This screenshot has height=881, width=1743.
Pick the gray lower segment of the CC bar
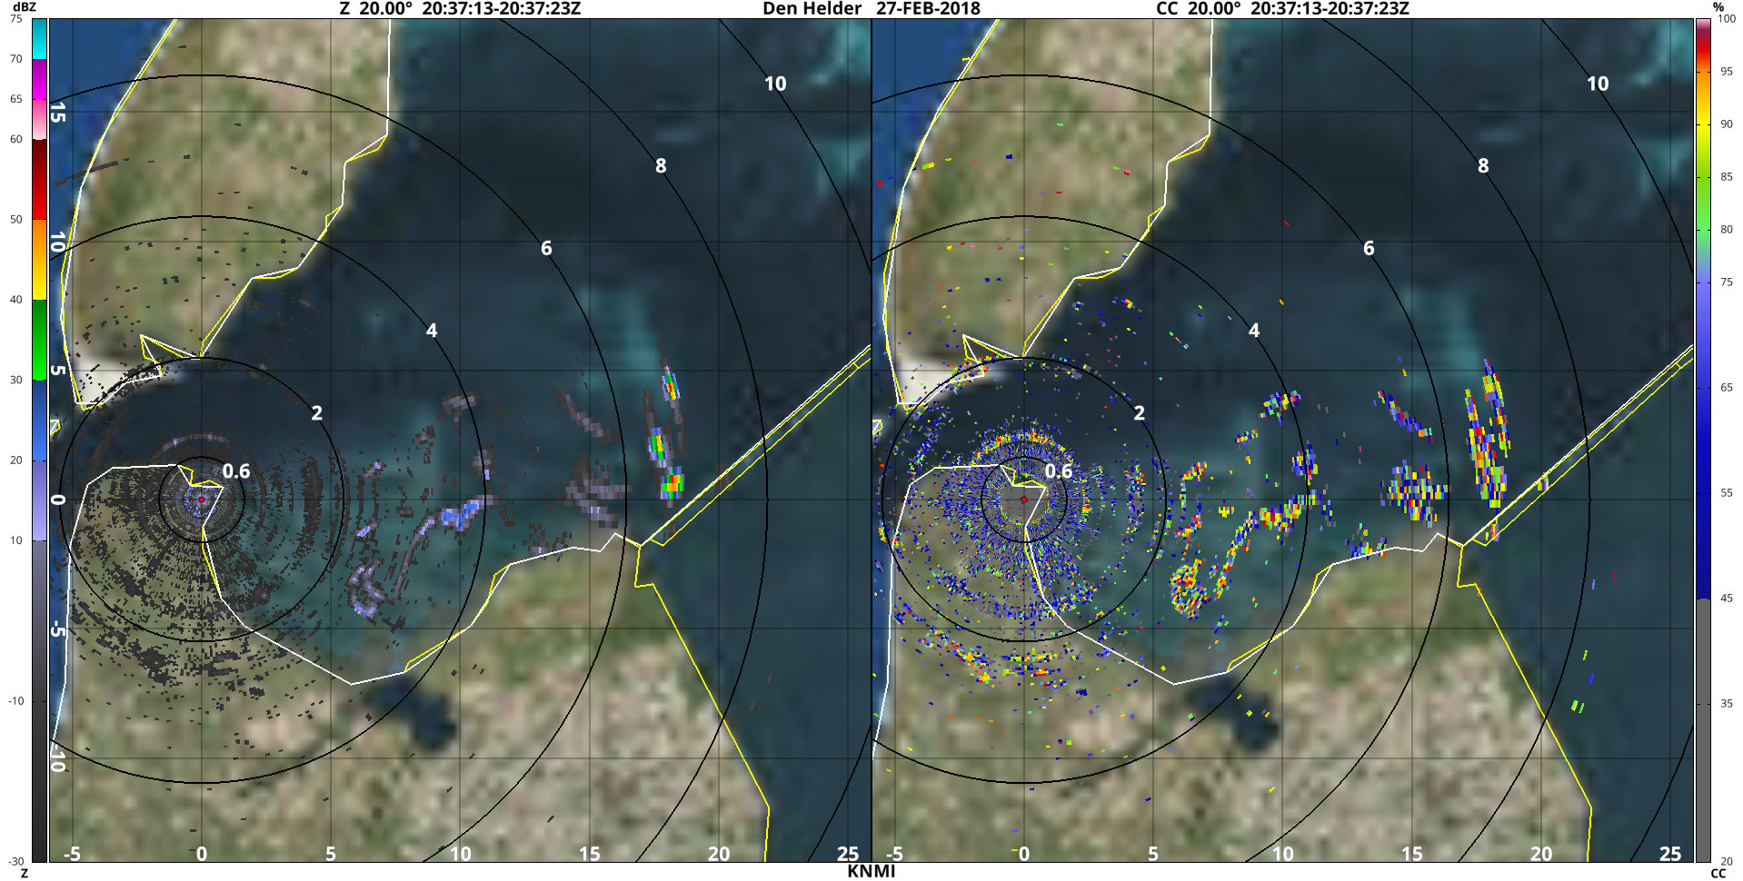tap(1703, 730)
